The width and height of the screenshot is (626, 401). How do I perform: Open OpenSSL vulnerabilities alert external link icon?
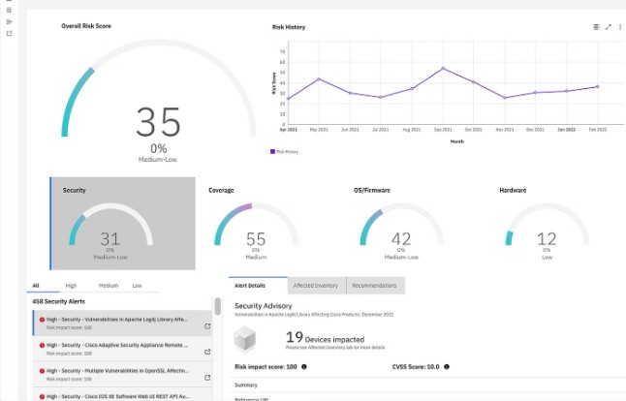click(208, 375)
